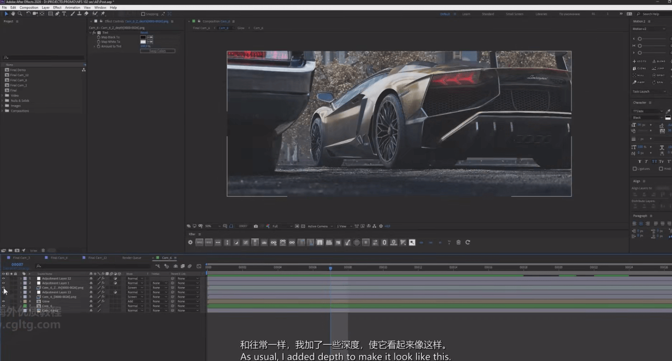
Task: Open the Effect menu
Action: point(57,7)
